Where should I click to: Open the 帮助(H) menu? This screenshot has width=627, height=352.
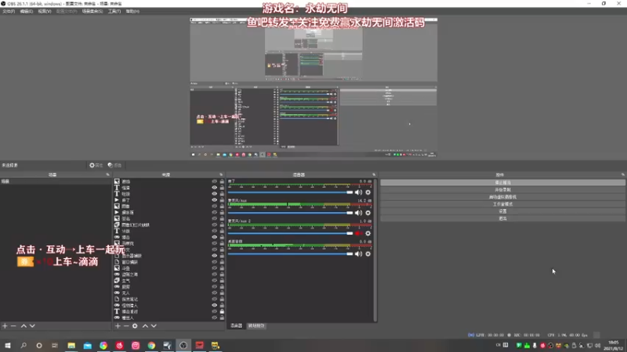click(132, 11)
